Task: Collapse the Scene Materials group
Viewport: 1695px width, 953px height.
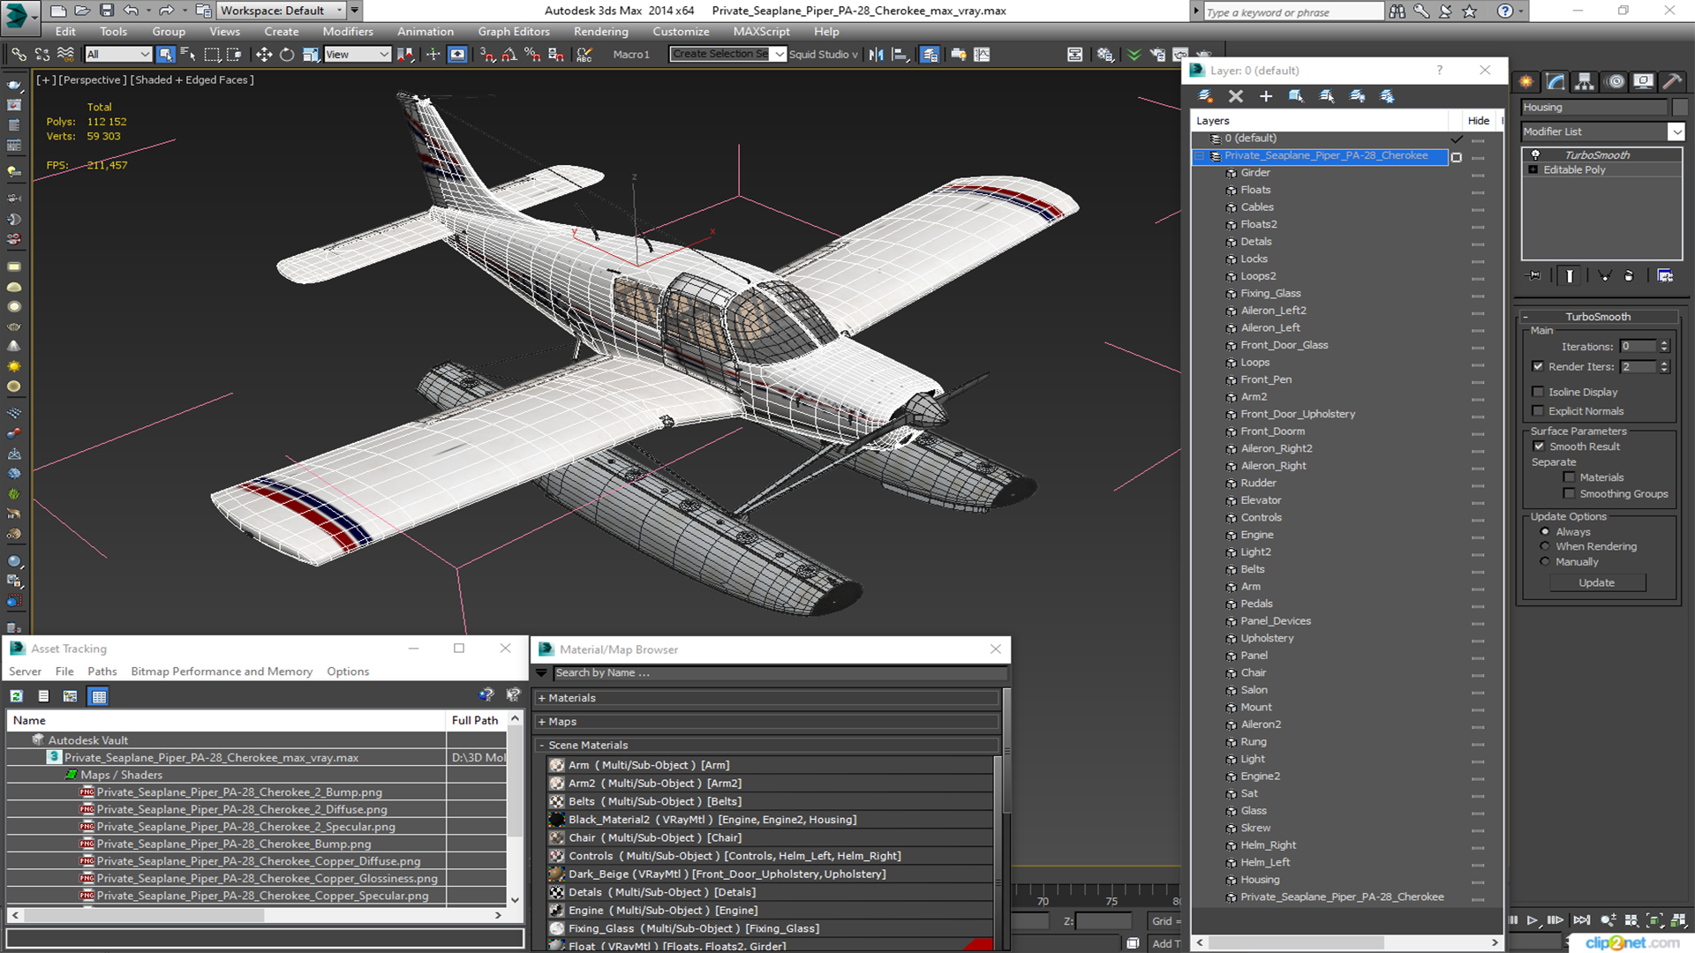Action: click(x=542, y=746)
